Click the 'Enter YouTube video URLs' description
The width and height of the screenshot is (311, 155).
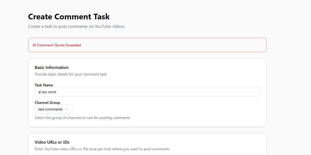pyautogui.click(x=102, y=149)
